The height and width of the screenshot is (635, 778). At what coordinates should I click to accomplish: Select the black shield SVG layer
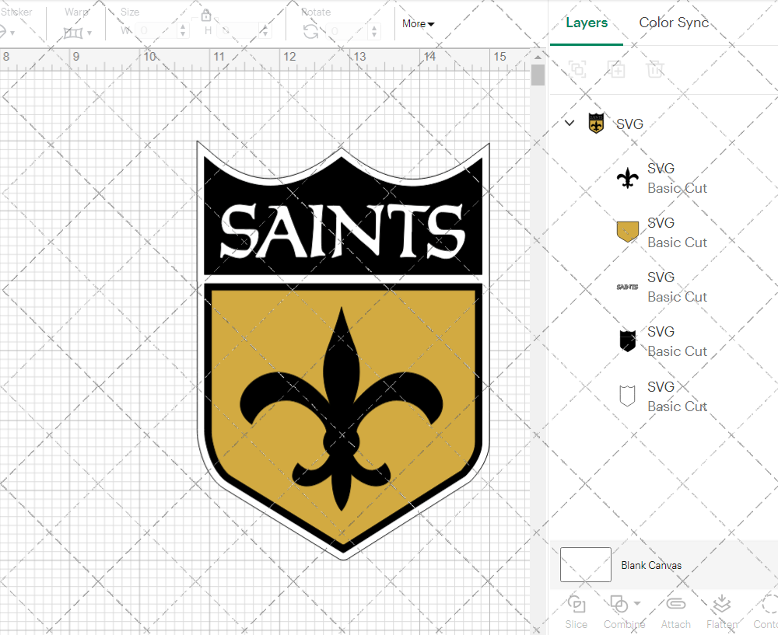pyautogui.click(x=664, y=341)
